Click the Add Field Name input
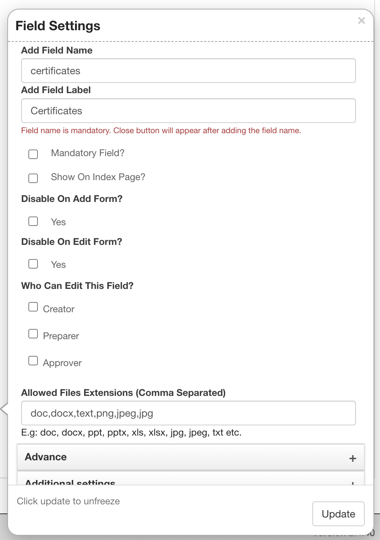Screen dimensions: 380x540 [x=189, y=71]
